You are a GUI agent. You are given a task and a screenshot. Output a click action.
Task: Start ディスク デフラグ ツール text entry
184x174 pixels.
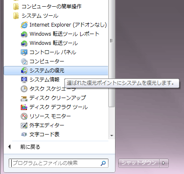(59, 107)
